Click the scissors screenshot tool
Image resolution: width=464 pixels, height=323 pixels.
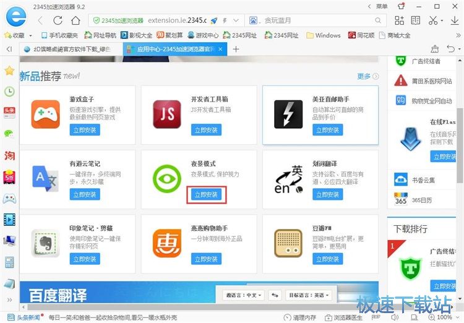coord(433,20)
